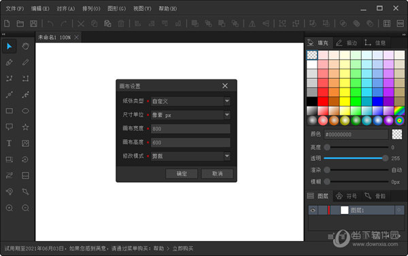Click the zoom out tool
408x256 pixels.
(25, 208)
